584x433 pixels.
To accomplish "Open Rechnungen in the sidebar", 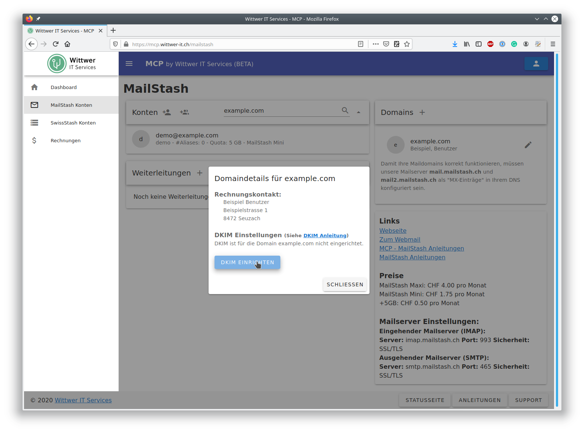I will pyautogui.click(x=71, y=140).
